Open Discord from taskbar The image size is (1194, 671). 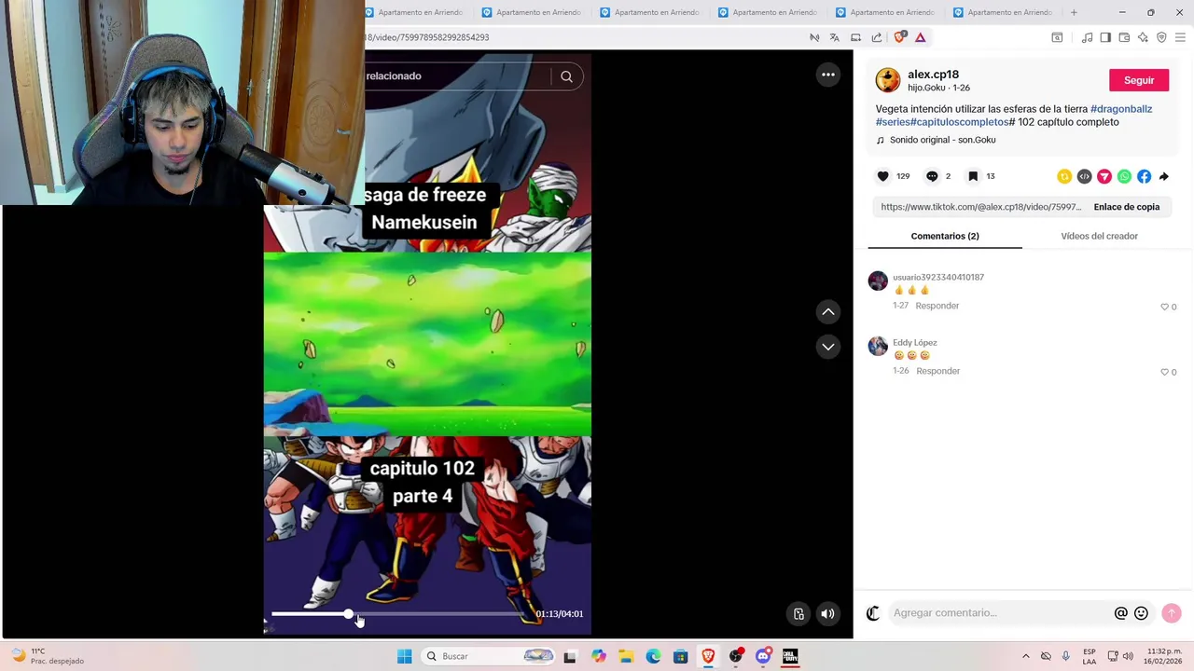point(763,656)
